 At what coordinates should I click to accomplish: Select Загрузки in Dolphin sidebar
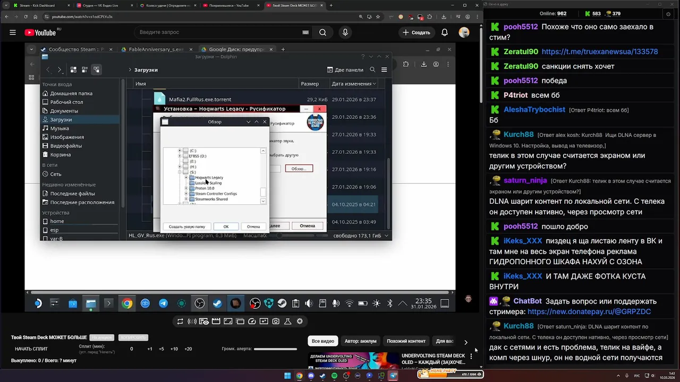tap(81, 119)
